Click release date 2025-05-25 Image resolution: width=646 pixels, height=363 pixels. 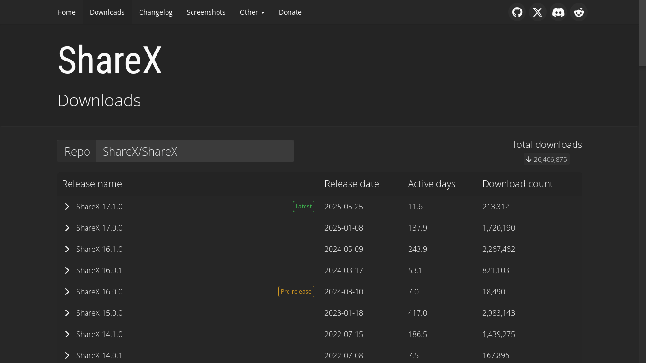(x=344, y=207)
